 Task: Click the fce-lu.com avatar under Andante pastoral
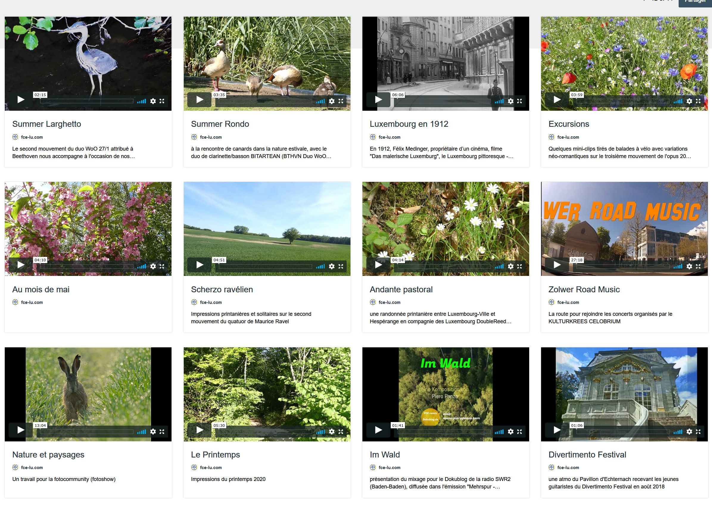click(373, 302)
